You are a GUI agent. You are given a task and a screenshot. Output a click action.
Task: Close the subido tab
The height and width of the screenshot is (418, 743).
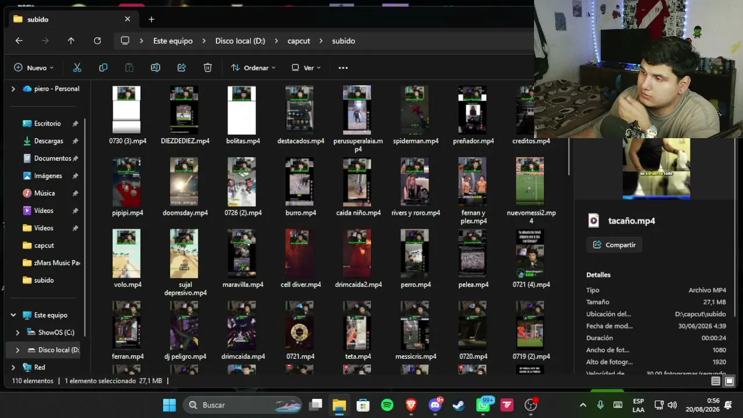click(128, 19)
